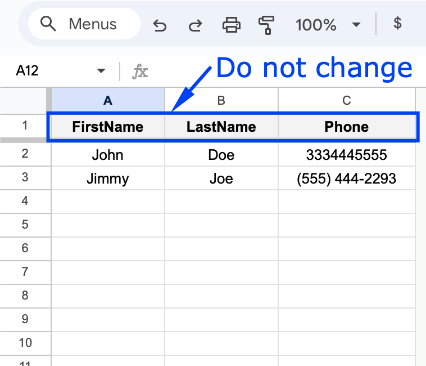
Task: Click empty cell B10
Action: click(221, 343)
